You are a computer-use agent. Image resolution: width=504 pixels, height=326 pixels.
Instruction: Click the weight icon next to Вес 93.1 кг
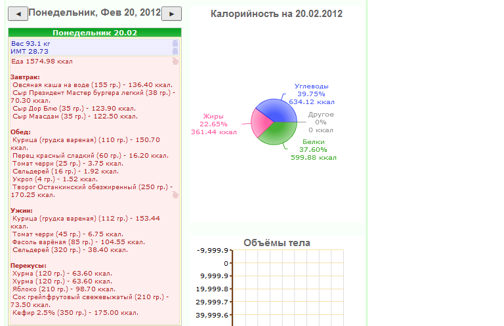(x=175, y=43)
